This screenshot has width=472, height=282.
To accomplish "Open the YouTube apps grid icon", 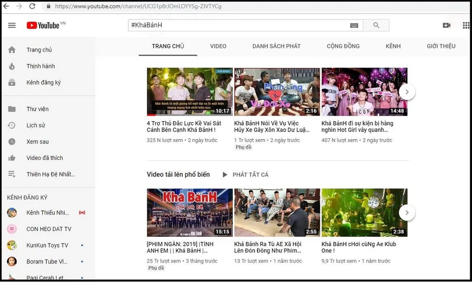I will (x=466, y=25).
